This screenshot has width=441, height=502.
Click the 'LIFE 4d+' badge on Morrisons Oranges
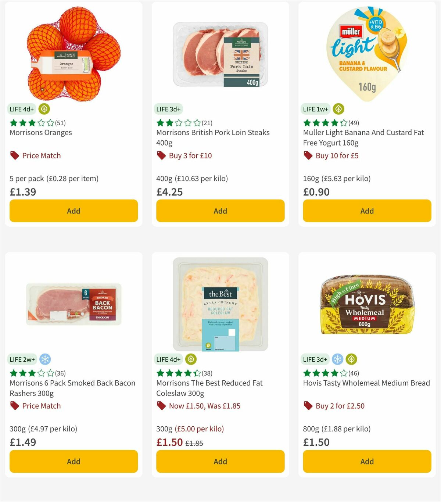tap(21, 109)
